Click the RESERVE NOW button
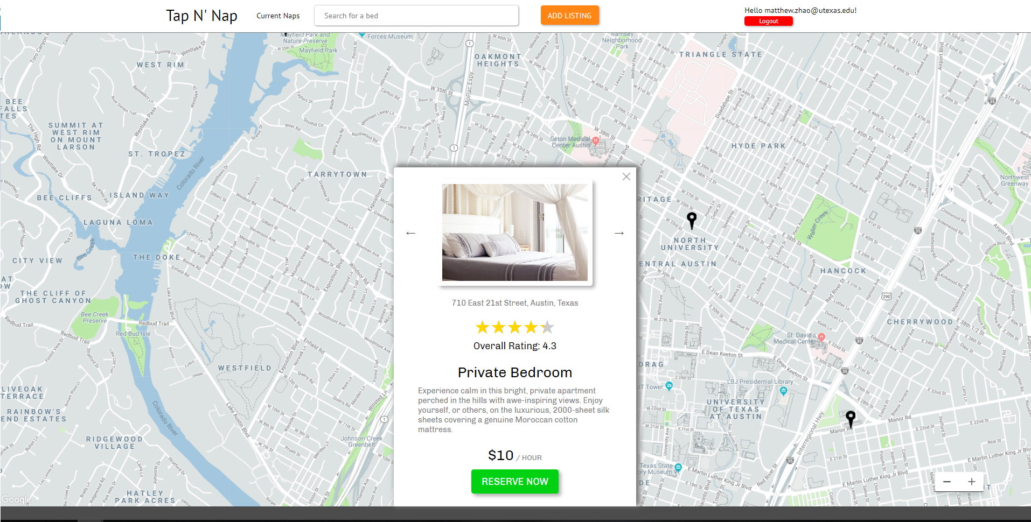The image size is (1031, 522). point(515,482)
